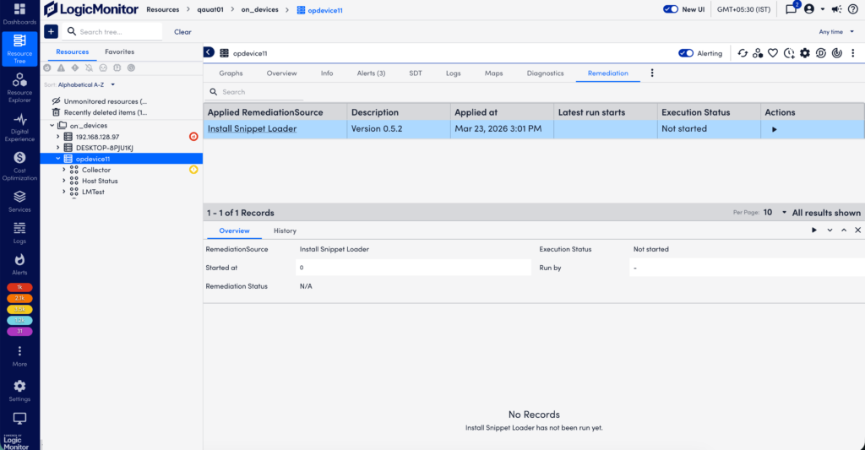Image resolution: width=865 pixels, height=450 pixels.
Task: Open the sidebar Settings gear
Action: point(19,390)
